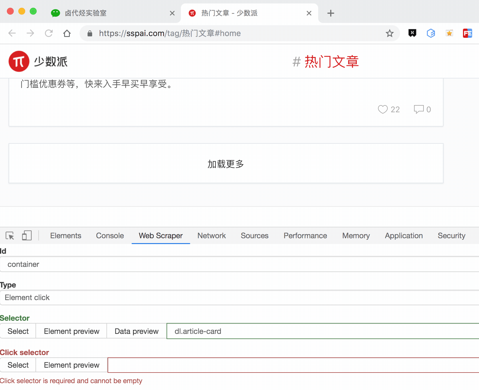The width and height of the screenshot is (479, 390).
Task: Click the # 热门文章 heading
Action: click(326, 62)
